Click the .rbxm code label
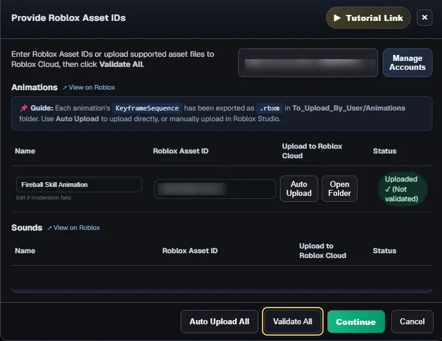This screenshot has height=341, width=442. click(270, 108)
